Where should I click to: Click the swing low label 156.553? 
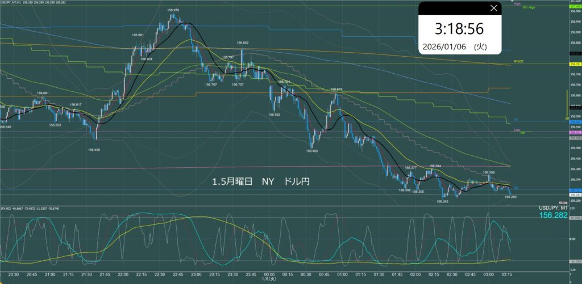(55, 125)
